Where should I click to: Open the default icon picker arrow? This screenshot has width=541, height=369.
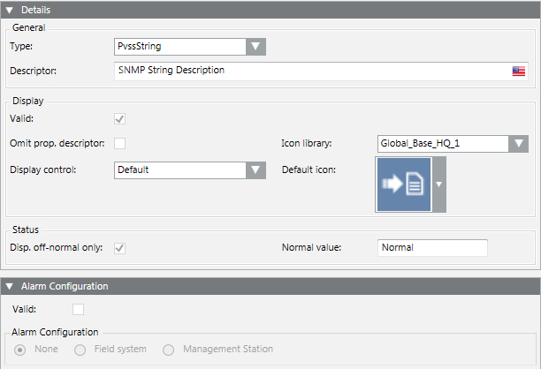pyautogui.click(x=439, y=184)
